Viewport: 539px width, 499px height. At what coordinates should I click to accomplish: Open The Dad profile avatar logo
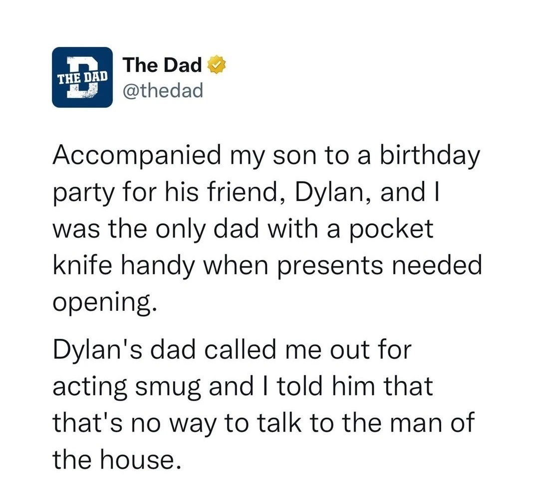point(82,77)
